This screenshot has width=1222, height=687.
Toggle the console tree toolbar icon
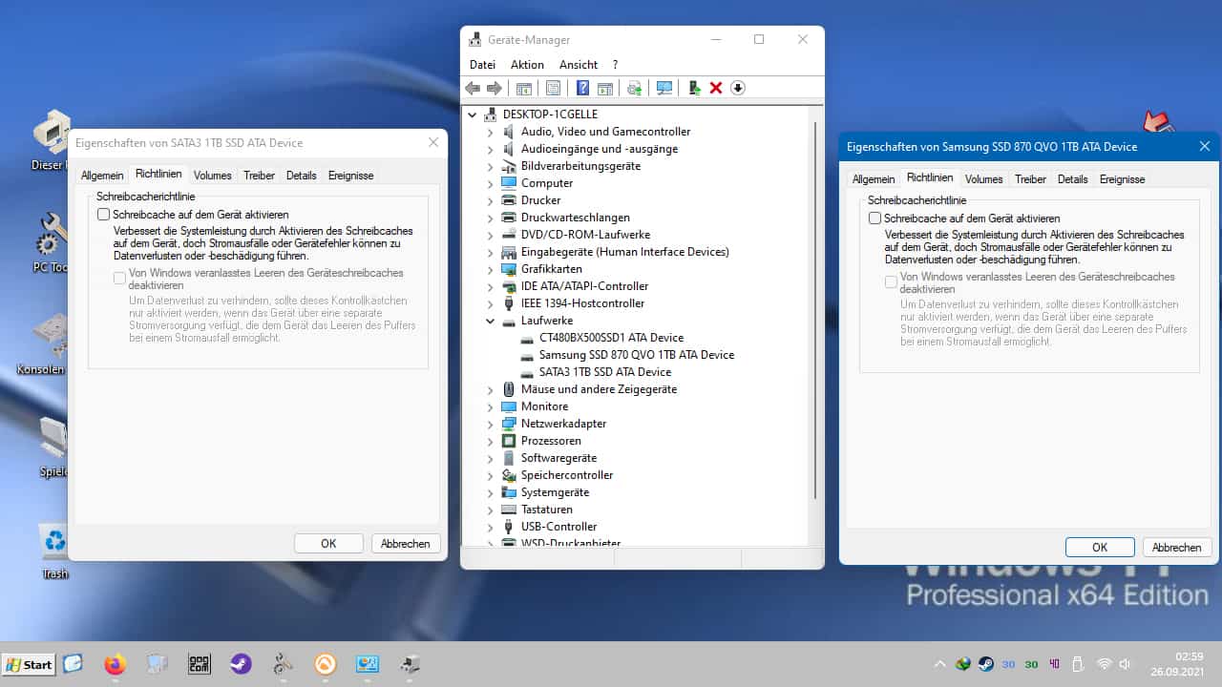pyautogui.click(x=524, y=88)
